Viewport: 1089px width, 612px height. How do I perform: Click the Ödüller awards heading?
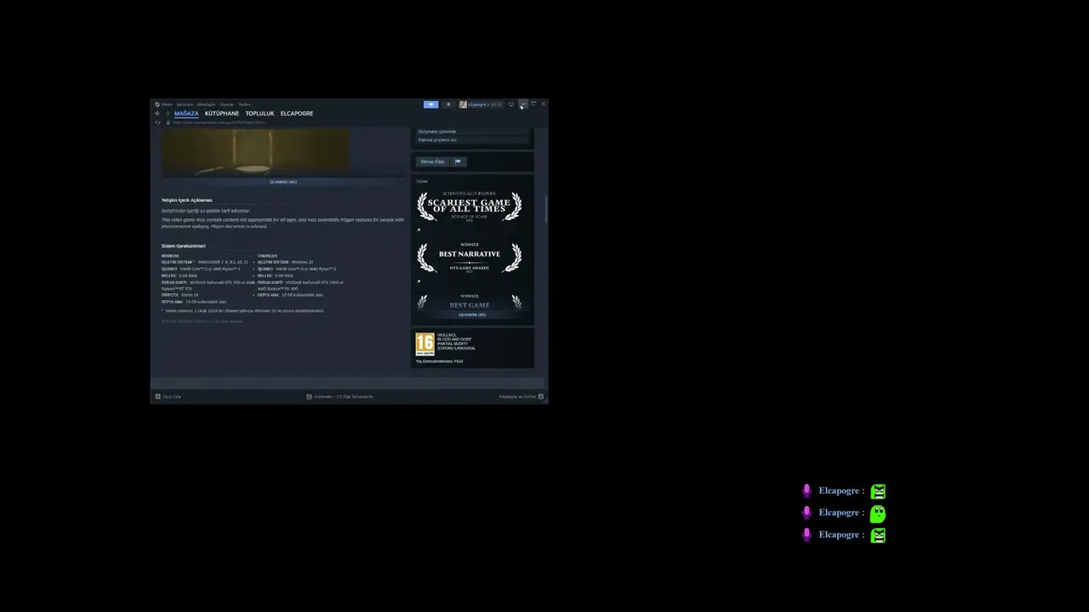coord(422,181)
